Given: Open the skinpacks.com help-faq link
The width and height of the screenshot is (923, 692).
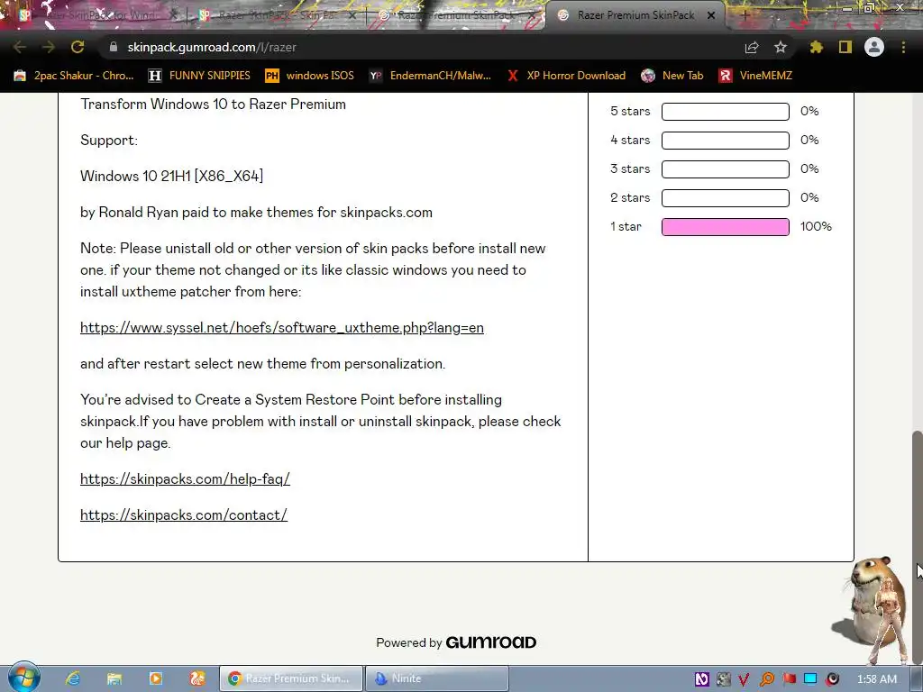Looking at the screenshot, I should (x=185, y=479).
